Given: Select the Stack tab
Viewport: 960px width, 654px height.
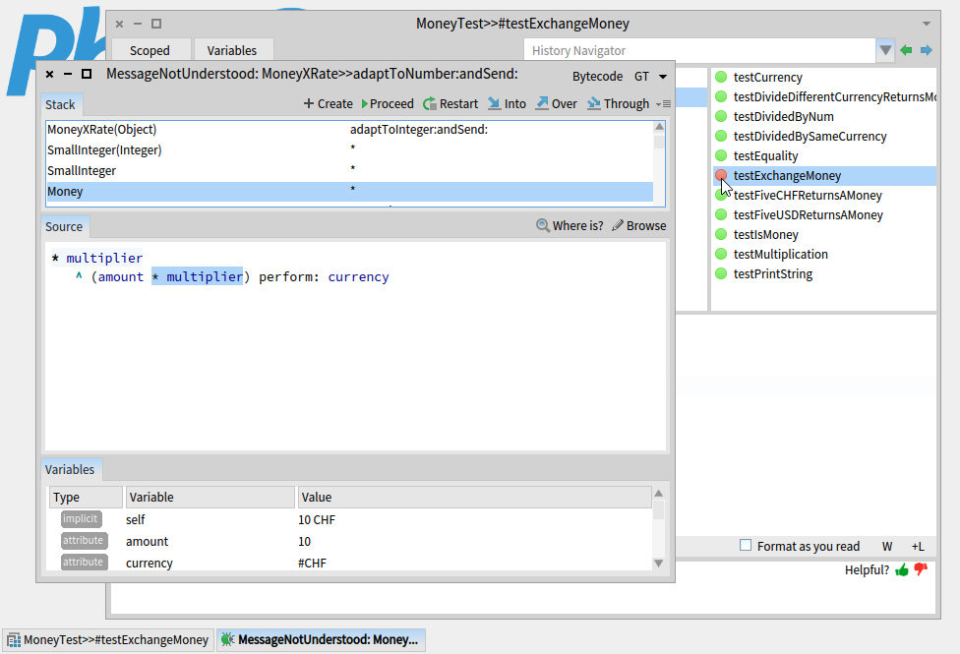Looking at the screenshot, I should coord(60,104).
